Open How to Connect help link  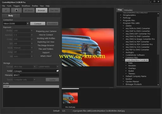(x=46, y=35)
